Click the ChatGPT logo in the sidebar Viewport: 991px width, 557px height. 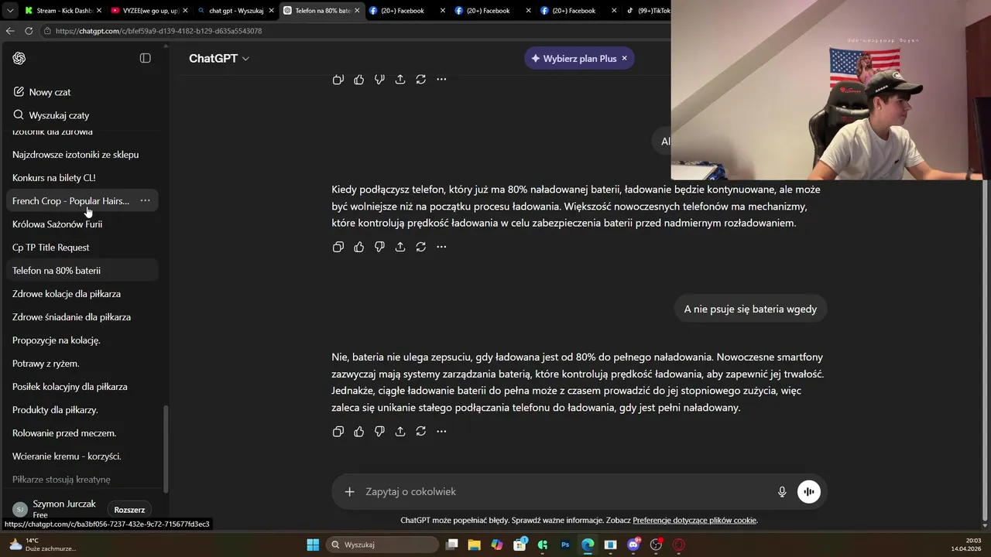(19, 58)
